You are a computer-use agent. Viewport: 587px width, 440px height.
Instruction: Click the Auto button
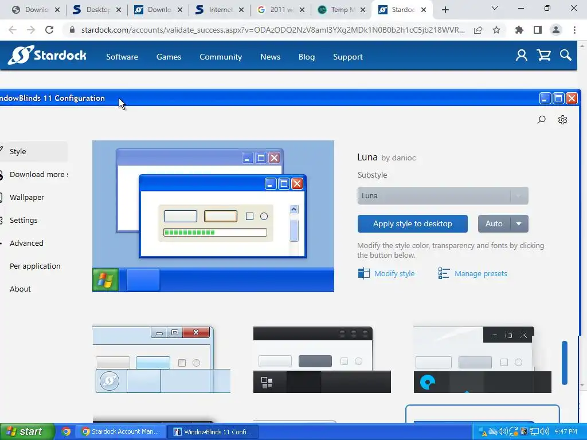point(494,224)
